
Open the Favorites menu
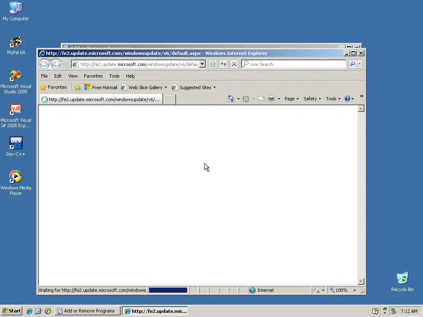[93, 76]
